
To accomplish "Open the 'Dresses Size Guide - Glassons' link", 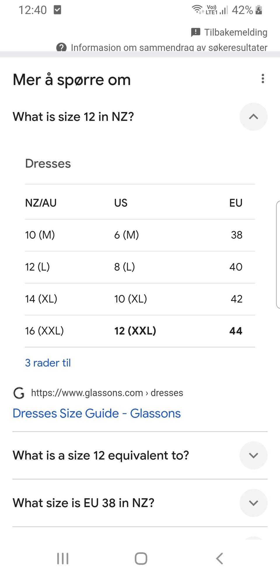I will [x=97, y=413].
